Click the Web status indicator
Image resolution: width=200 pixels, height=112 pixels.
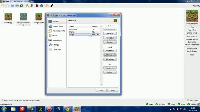(x=149, y=105)
